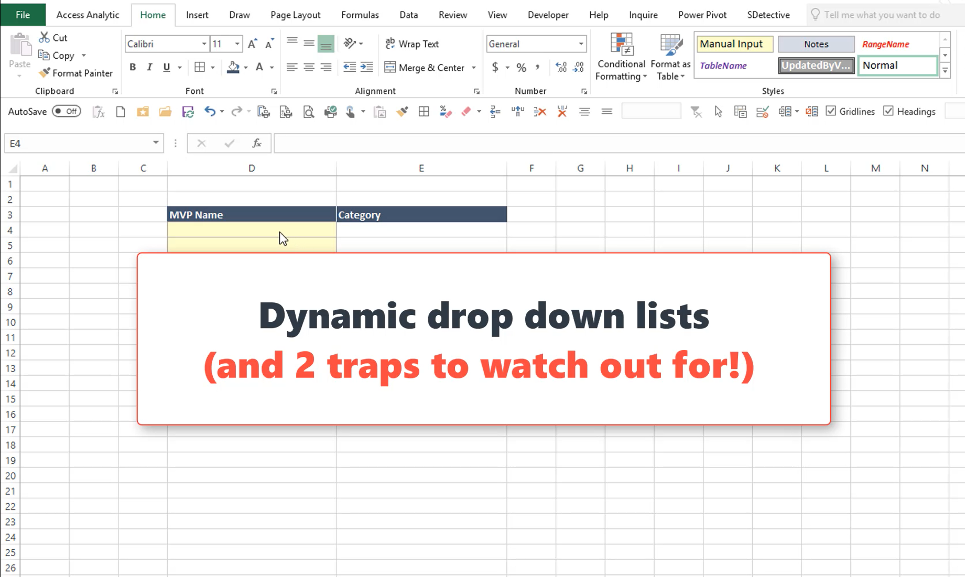Apply the Manual Input cell style

pos(734,44)
